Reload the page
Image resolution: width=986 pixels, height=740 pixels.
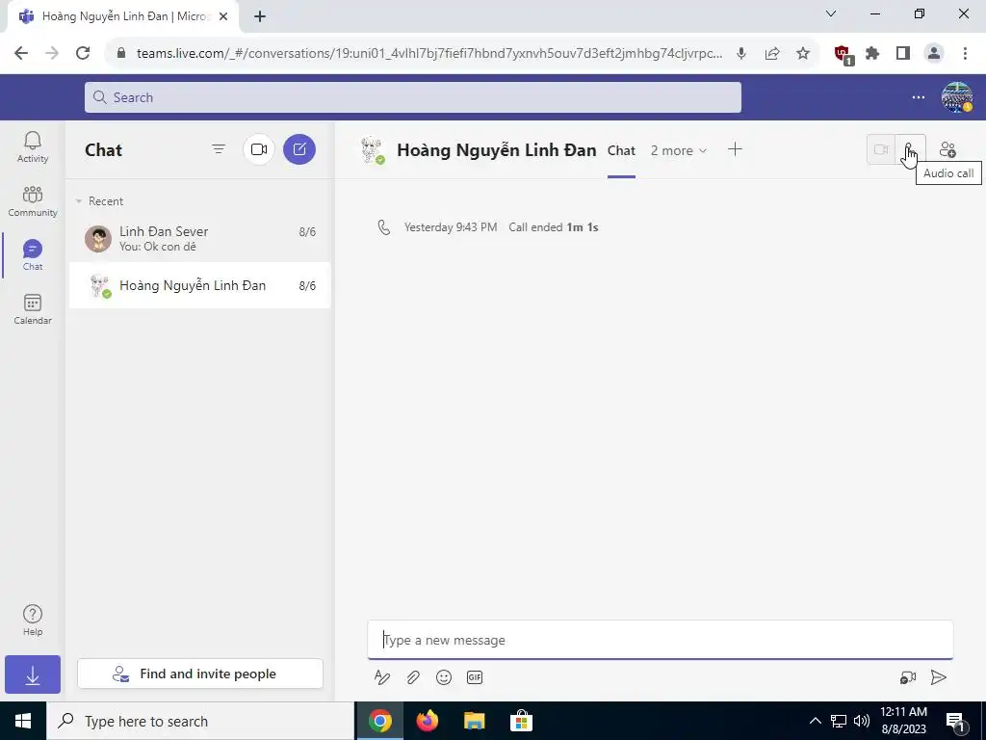click(83, 54)
